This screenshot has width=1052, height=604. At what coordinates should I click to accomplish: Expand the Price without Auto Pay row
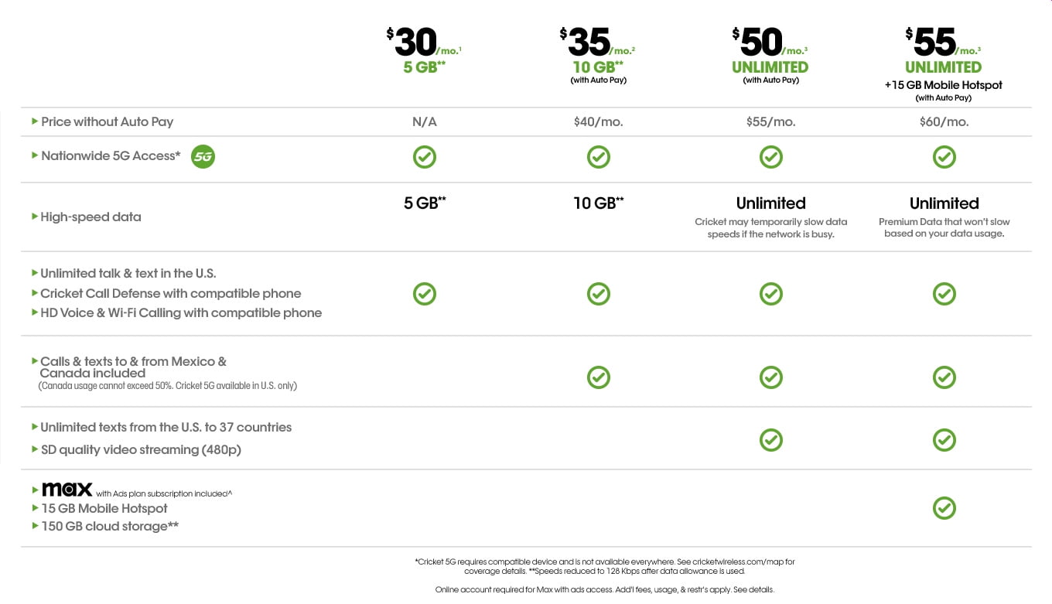pyautogui.click(x=34, y=121)
